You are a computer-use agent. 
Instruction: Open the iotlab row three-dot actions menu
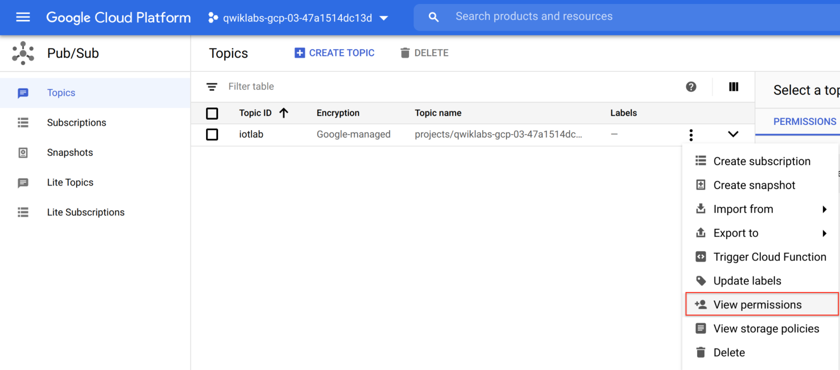(691, 135)
